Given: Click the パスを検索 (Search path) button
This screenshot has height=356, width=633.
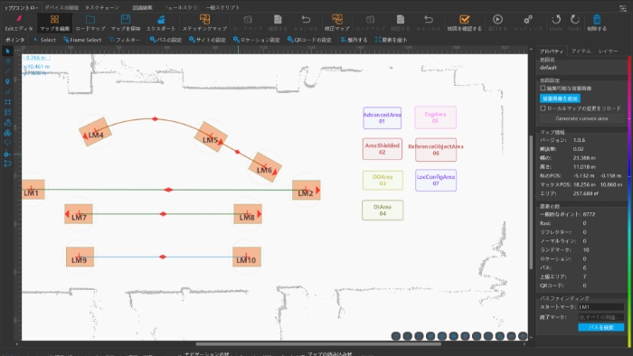Looking at the screenshot, I should pos(601,327).
